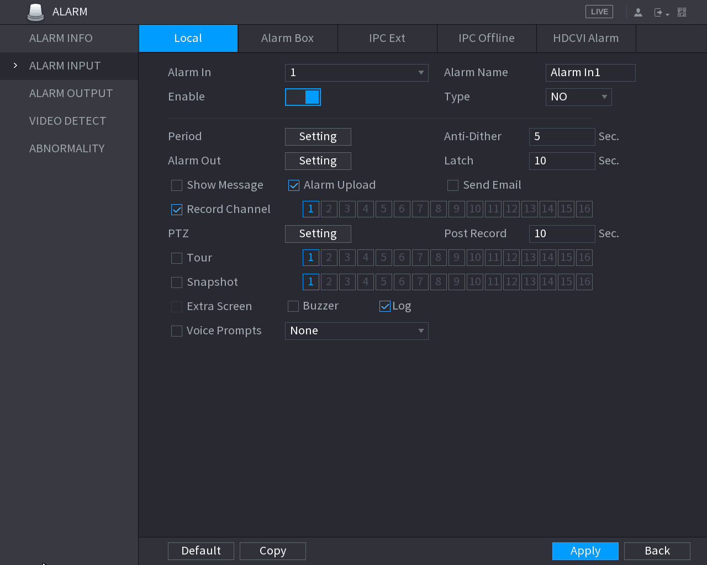This screenshot has height=565, width=707.
Task: Open ALARM INFO in sidebar
Action: pyautogui.click(x=69, y=39)
